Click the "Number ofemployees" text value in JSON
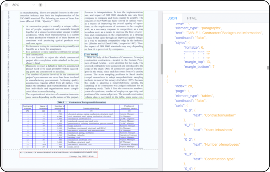 pyautogui.click(x=222, y=144)
